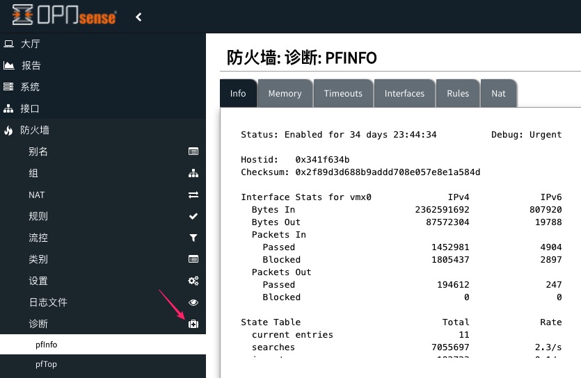The image size is (581, 378).
Task: Expand the 系统 (System) menu
Action: pyautogui.click(x=30, y=87)
